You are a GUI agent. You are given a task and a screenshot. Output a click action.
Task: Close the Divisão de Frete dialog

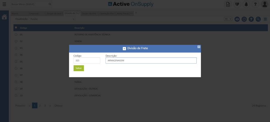199,47
